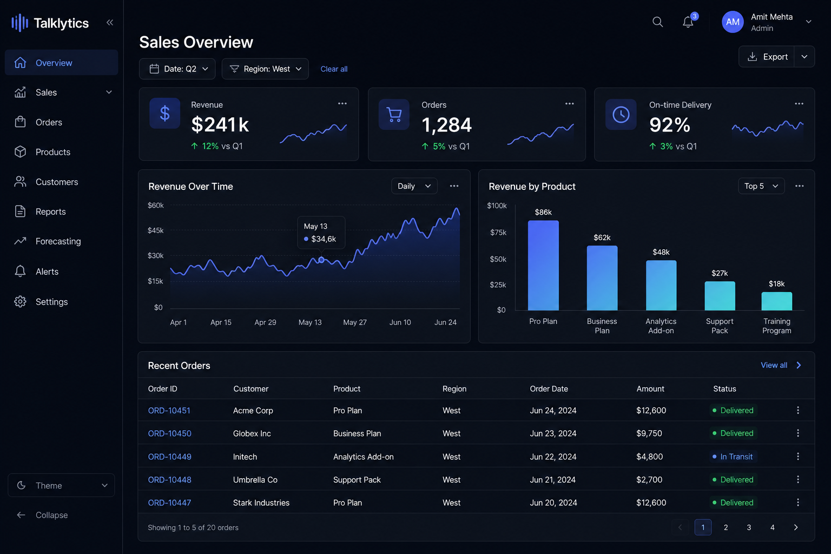Click the moon icon in Theme

tap(22, 485)
